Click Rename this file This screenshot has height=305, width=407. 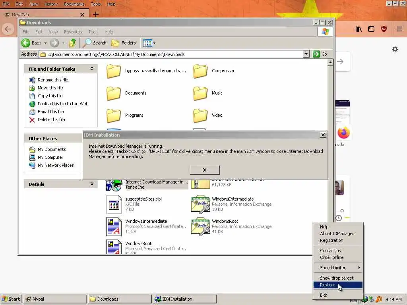point(53,80)
